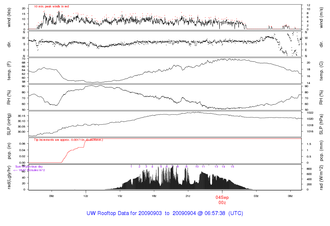The width and height of the screenshot is (330, 226).
Task: Click the 'wind (m/s)' axis label
Action: [321, 17]
